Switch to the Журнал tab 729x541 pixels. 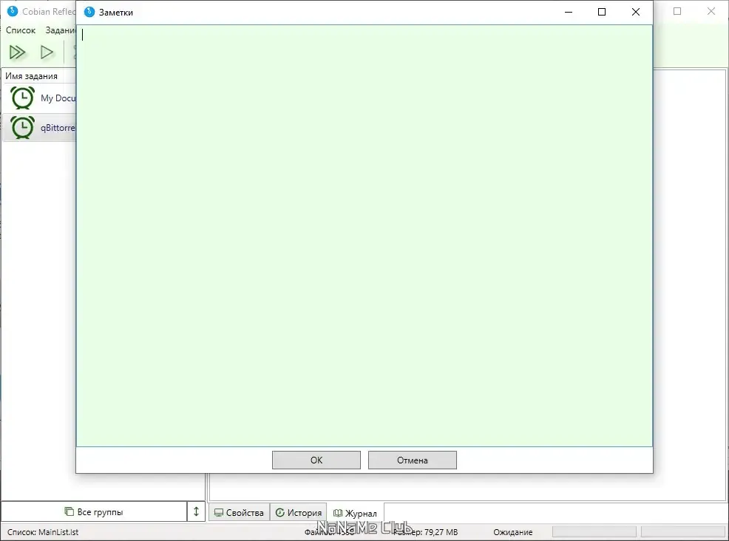(x=356, y=513)
